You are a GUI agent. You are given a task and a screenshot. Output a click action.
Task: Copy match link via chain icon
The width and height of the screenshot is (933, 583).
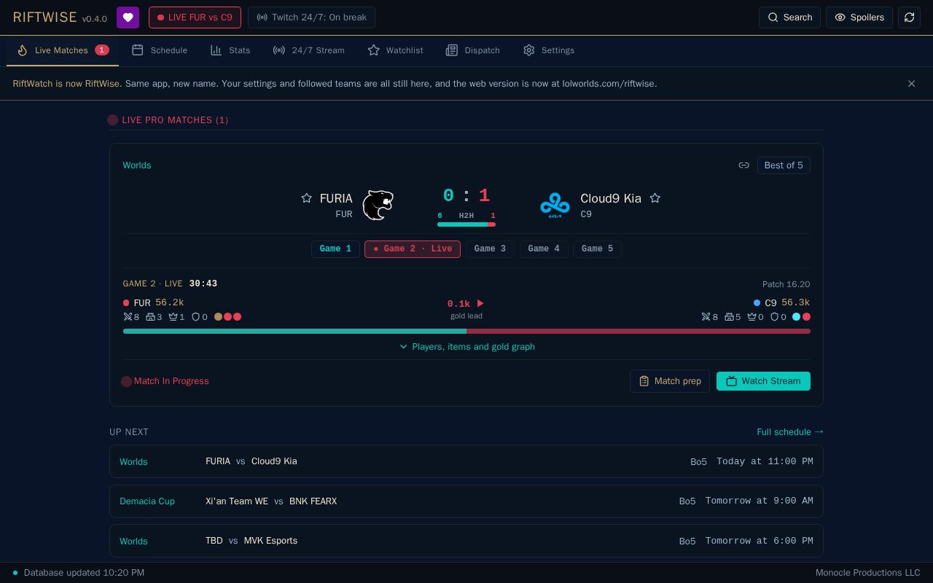(743, 165)
